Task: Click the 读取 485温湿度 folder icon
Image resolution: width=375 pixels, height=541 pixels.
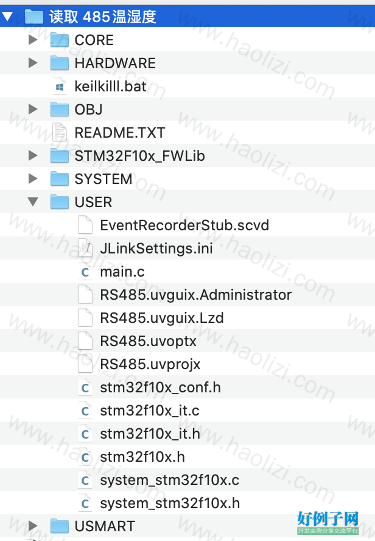Action: click(33, 16)
